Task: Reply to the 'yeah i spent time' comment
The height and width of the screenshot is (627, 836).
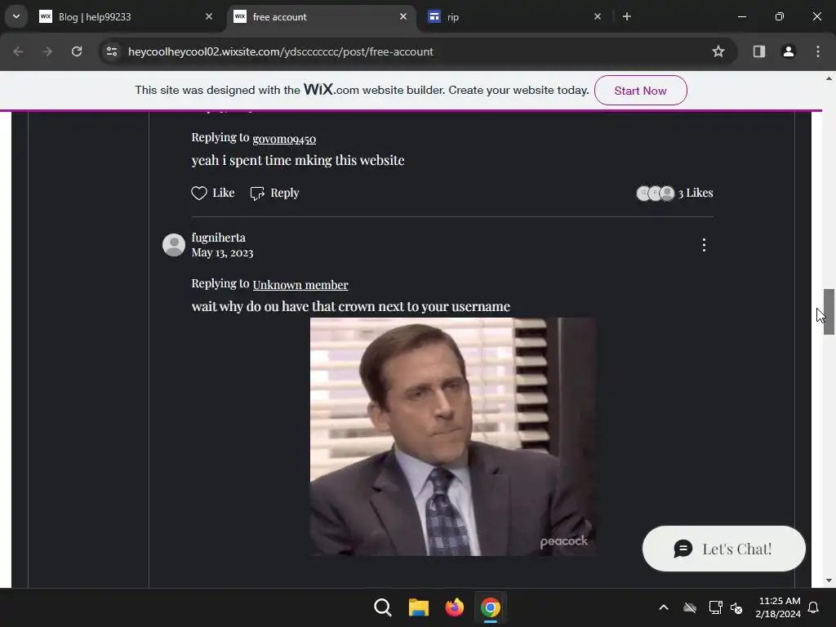Action: pyautogui.click(x=274, y=193)
